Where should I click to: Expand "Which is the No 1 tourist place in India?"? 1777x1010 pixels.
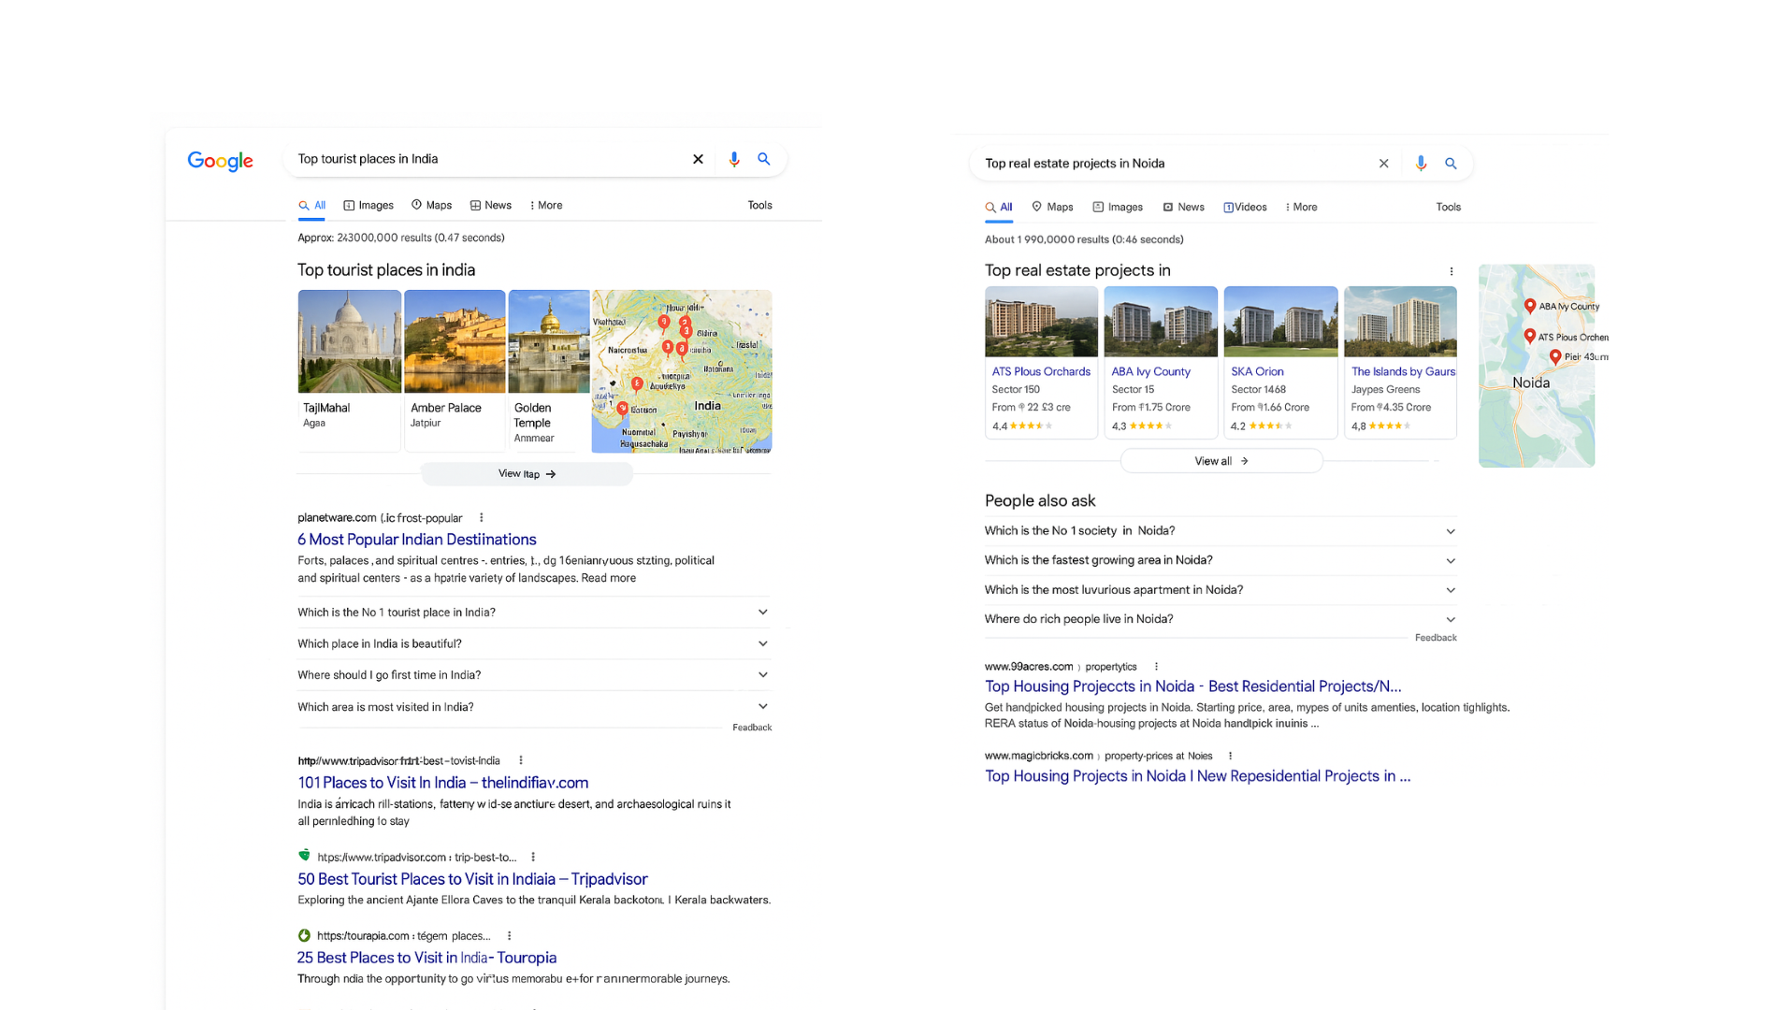(x=534, y=613)
